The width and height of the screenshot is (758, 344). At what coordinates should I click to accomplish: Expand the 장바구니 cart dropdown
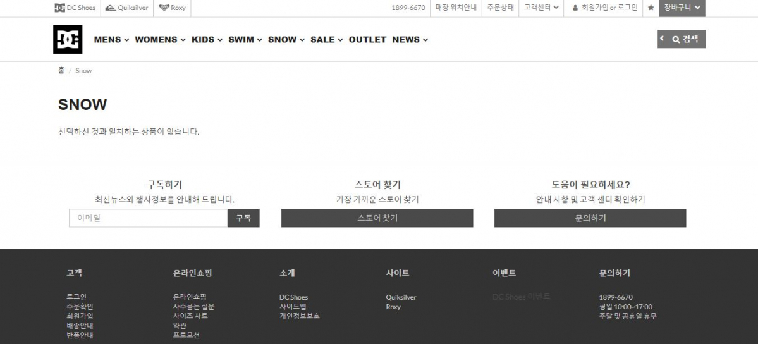tap(682, 8)
